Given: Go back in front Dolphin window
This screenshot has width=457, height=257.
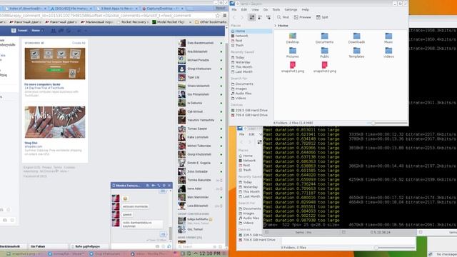Looking at the screenshot, I should coord(234,17).
